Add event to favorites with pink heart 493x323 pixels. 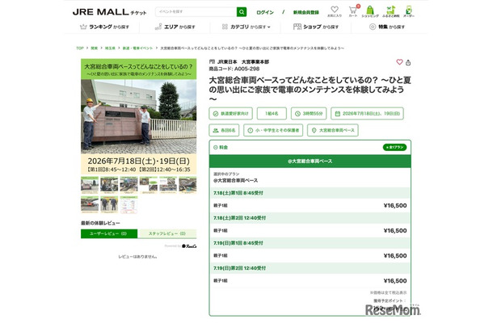pyautogui.click(x=399, y=62)
